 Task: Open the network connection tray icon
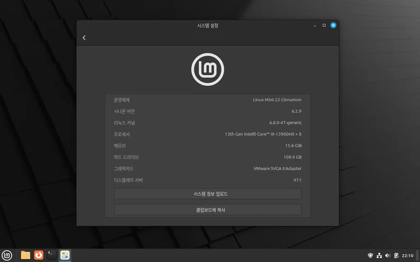tap(379, 255)
